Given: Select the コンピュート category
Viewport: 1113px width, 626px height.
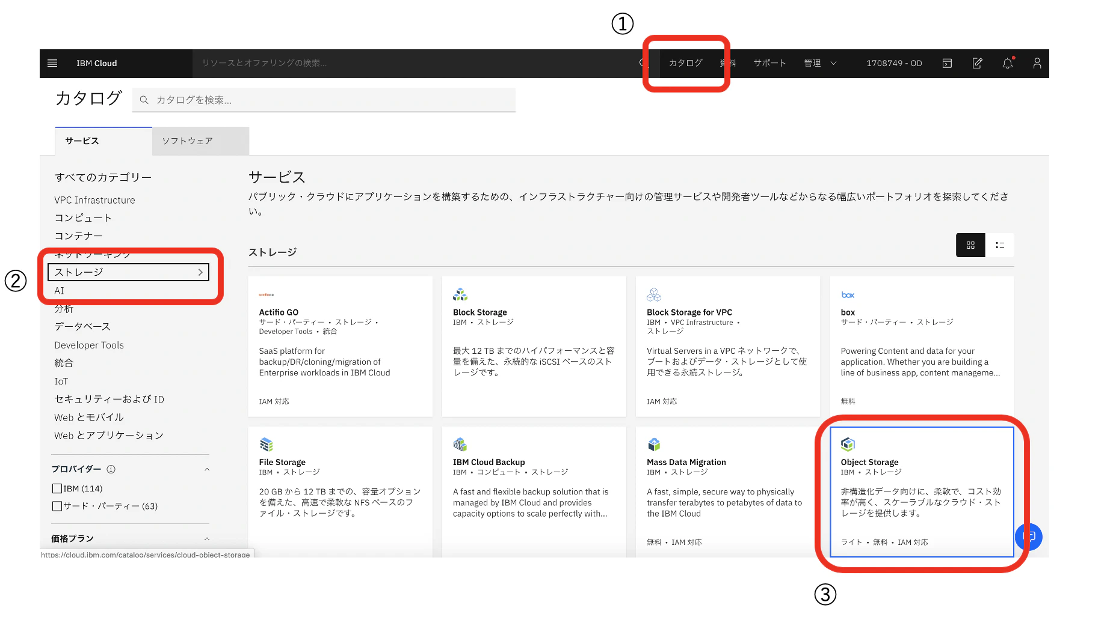Looking at the screenshot, I should click(x=83, y=217).
